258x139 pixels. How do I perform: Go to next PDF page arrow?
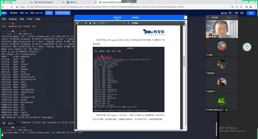click(94, 23)
